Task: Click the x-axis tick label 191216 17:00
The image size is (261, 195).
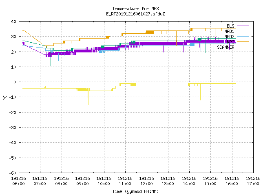Action: pos(253,181)
